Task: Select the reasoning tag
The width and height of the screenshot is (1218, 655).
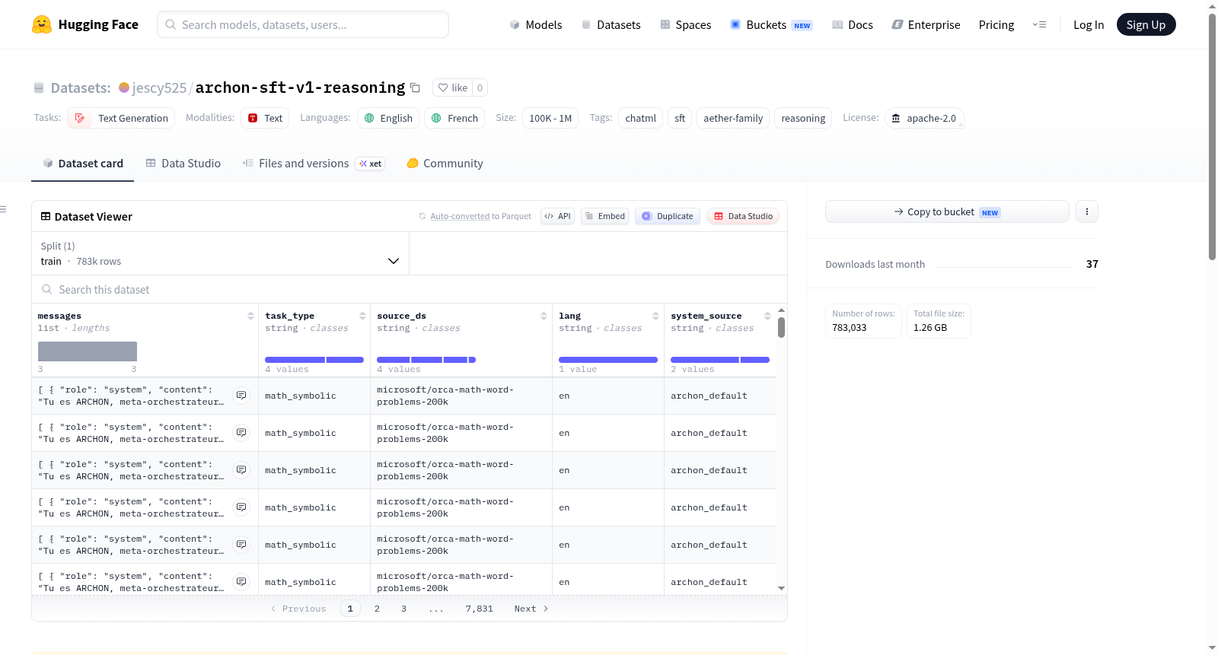Action: click(803, 118)
